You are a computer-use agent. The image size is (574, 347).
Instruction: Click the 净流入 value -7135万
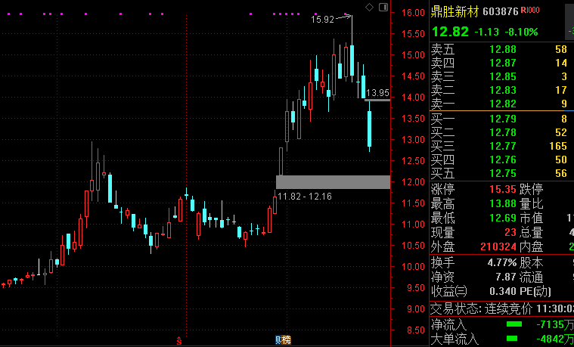pos(554,324)
